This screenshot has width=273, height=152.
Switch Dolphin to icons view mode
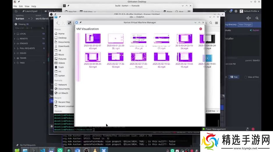point(70,23)
